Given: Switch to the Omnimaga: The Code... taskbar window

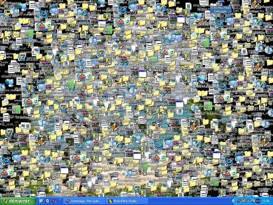Looking at the screenshot, I should 84,201.
